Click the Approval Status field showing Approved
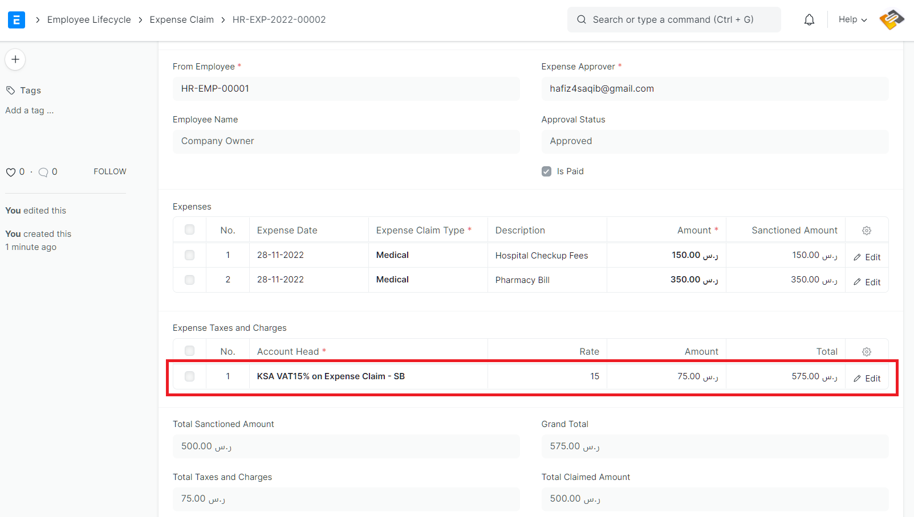The height and width of the screenshot is (517, 914). click(715, 141)
